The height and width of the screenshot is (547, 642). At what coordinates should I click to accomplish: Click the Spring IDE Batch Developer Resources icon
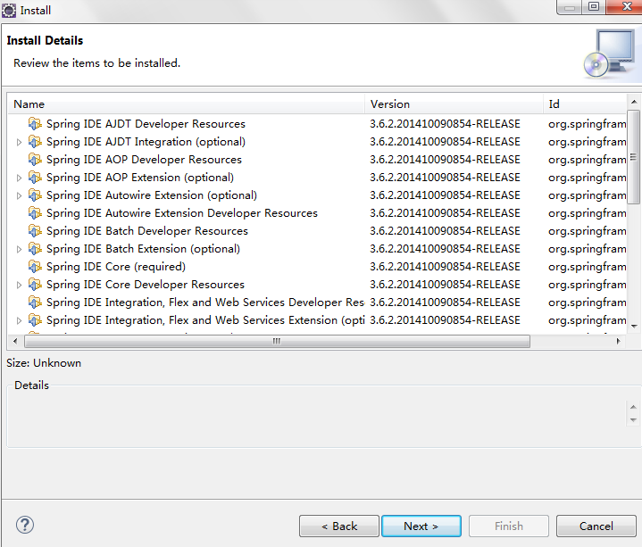(x=35, y=231)
